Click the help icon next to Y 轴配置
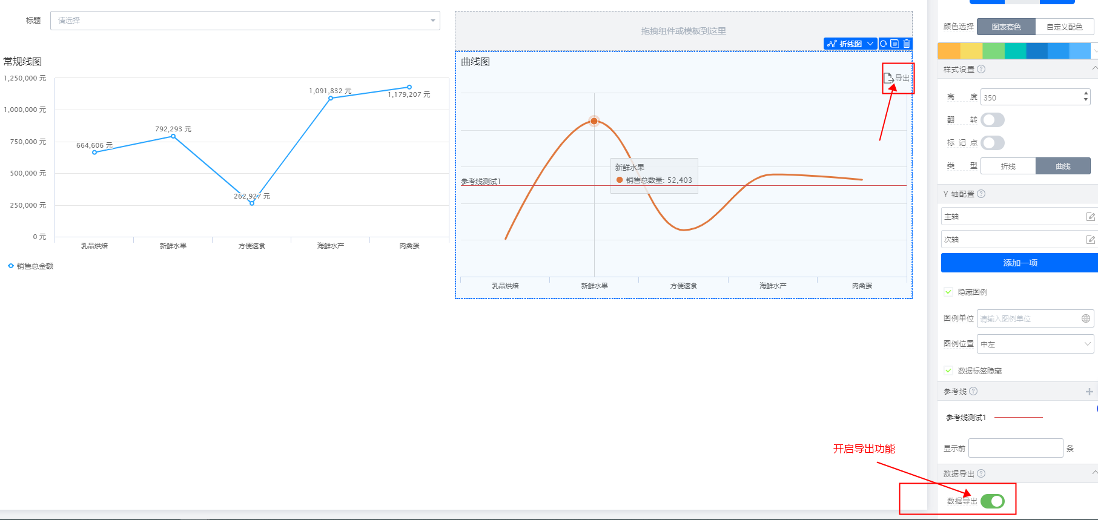The height and width of the screenshot is (520, 1098). pyautogui.click(x=981, y=194)
